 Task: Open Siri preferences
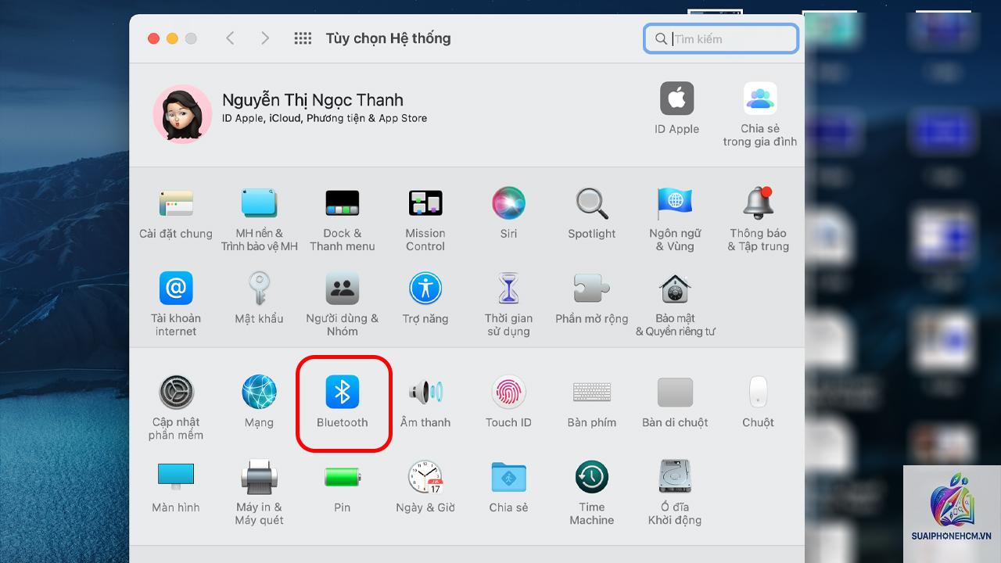pyautogui.click(x=508, y=204)
